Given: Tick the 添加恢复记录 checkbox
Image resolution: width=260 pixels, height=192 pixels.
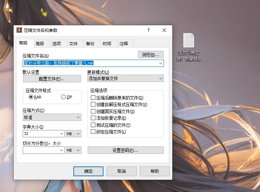Looking at the screenshot, I should point(93,118).
